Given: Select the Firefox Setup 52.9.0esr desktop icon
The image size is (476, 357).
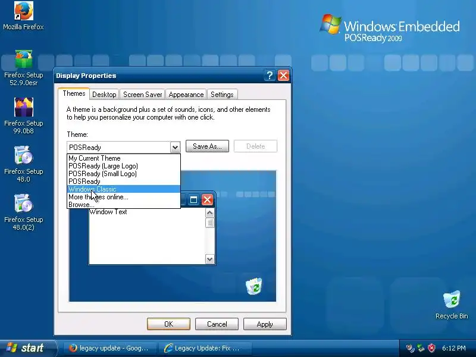Looking at the screenshot, I should pyautogui.click(x=23, y=68).
